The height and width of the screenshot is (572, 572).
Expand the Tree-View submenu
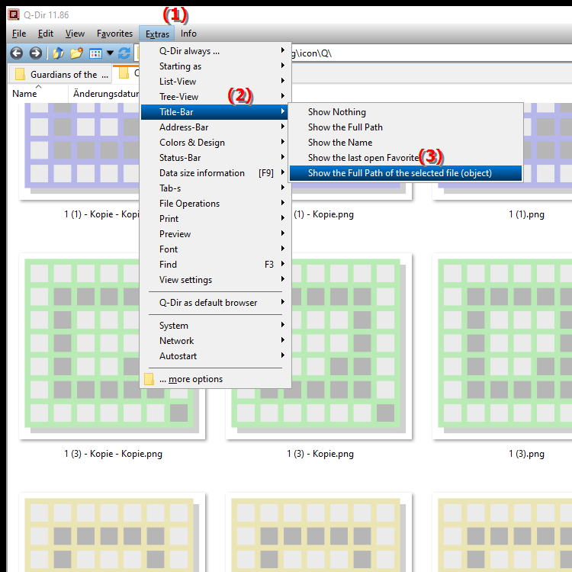[x=216, y=97]
